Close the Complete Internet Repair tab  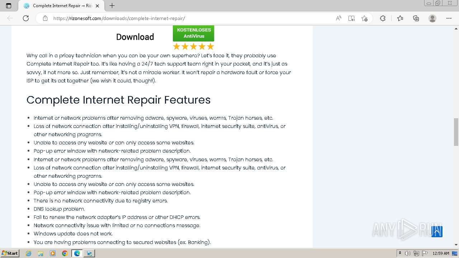[97, 6]
